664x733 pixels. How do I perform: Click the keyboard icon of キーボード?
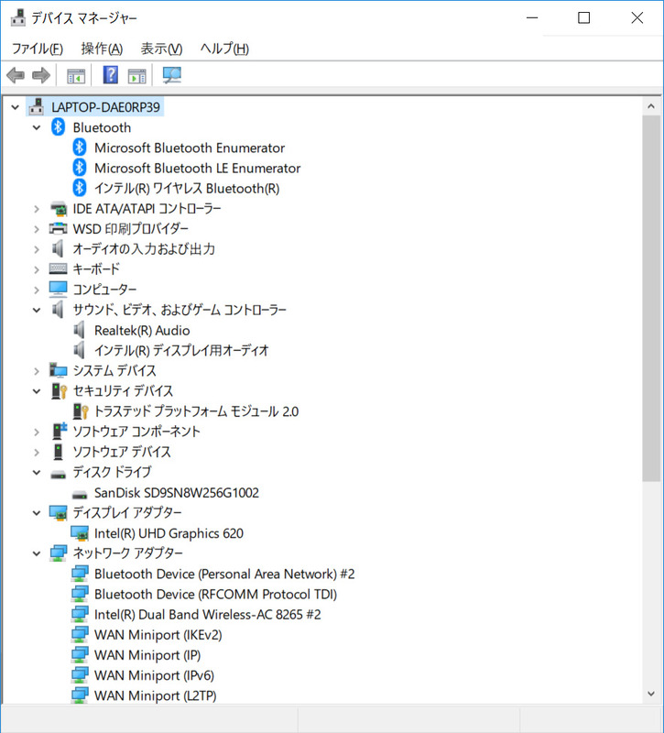[59, 268]
